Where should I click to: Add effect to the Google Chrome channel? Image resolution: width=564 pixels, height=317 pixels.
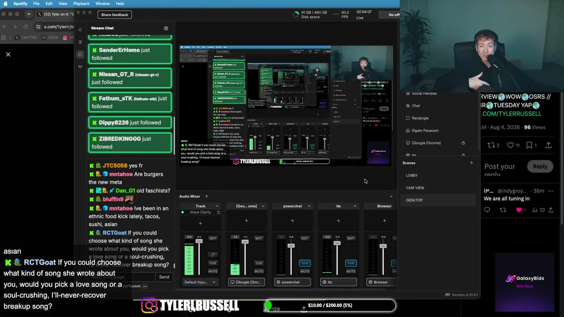pos(246,221)
